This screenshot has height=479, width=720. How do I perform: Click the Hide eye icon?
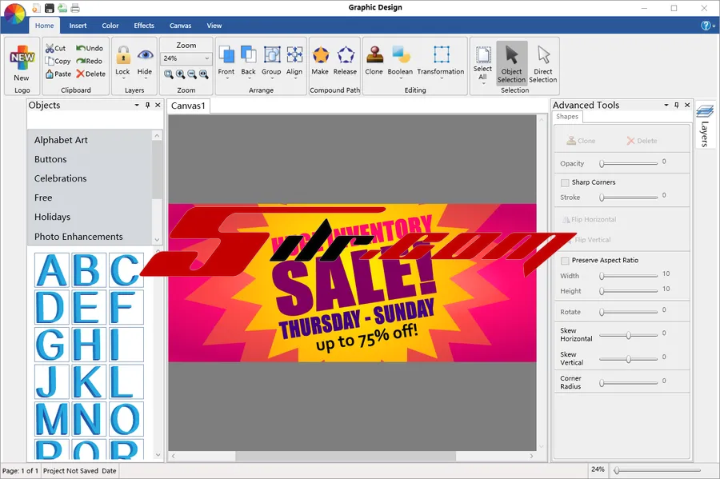click(145, 55)
